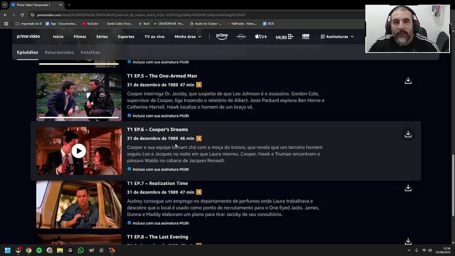Viewport: 455px width, 256px height.
Task: Click the episode 5 watch progress bar
Action: pyautogui.click(x=79, y=117)
